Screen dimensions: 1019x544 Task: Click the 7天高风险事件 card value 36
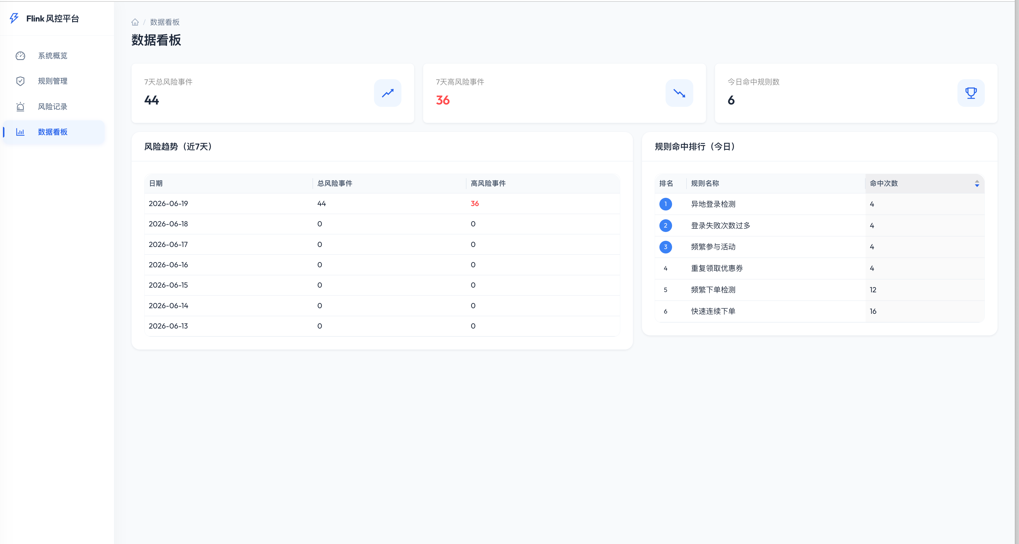coord(443,100)
